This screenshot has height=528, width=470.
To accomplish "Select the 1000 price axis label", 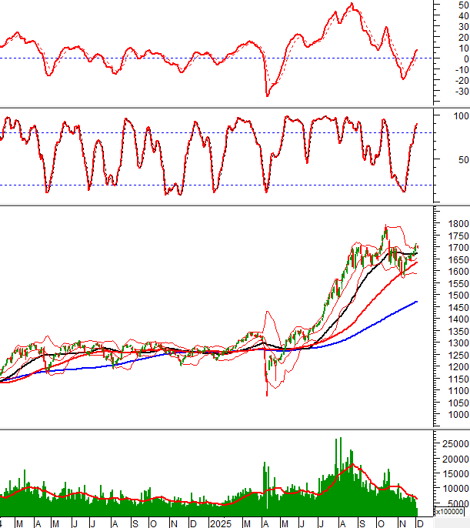I will pos(455,414).
